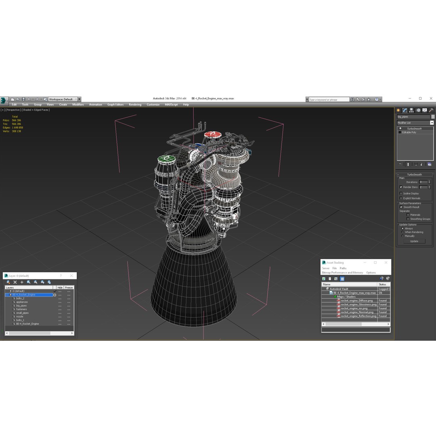
Task: Switch to the Hierarchy panel icon
Action: click(411, 110)
